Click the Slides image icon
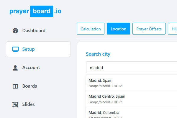Viewport: 177px width, 118px height. (x=15, y=104)
